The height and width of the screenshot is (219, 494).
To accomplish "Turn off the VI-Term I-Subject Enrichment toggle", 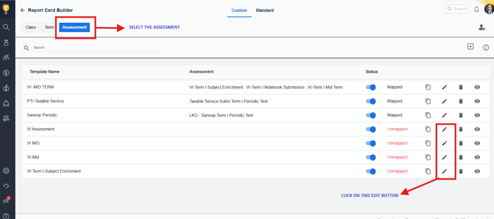I will (x=371, y=171).
